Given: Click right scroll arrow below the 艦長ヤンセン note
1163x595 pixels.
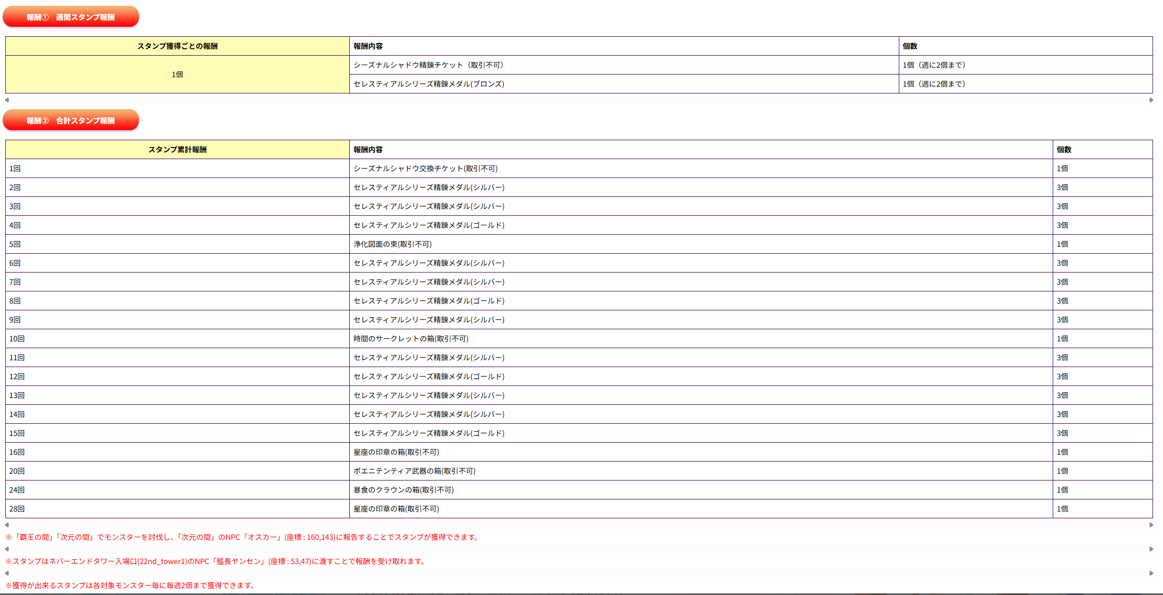Looking at the screenshot, I should click(1151, 573).
